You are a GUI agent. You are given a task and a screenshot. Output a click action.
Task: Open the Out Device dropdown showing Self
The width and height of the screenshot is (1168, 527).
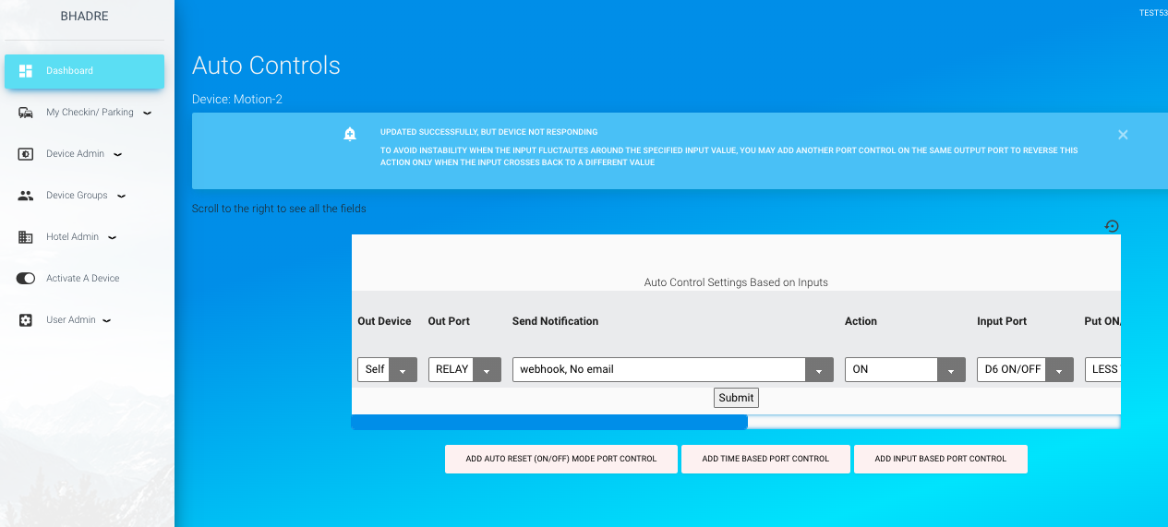[x=387, y=369]
